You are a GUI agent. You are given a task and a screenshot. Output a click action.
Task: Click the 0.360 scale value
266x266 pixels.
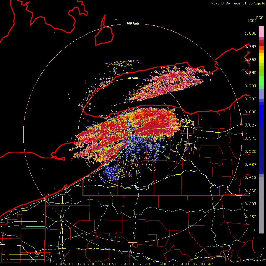coord(250,191)
